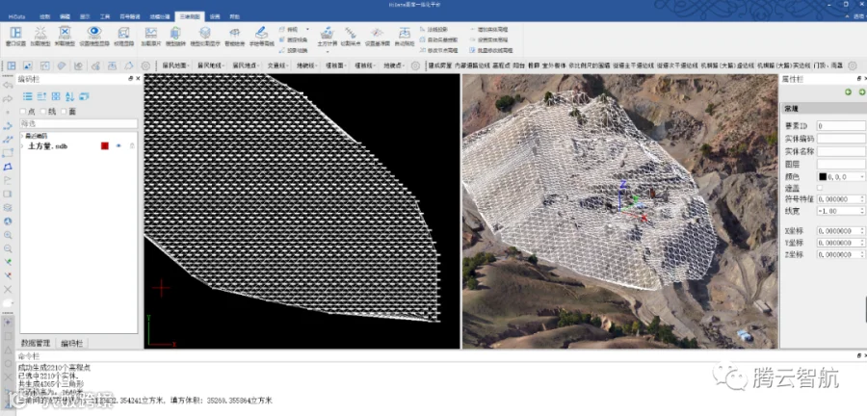Click the grid view icon in 编码栏
The width and height of the screenshot is (867, 416).
coord(56,96)
